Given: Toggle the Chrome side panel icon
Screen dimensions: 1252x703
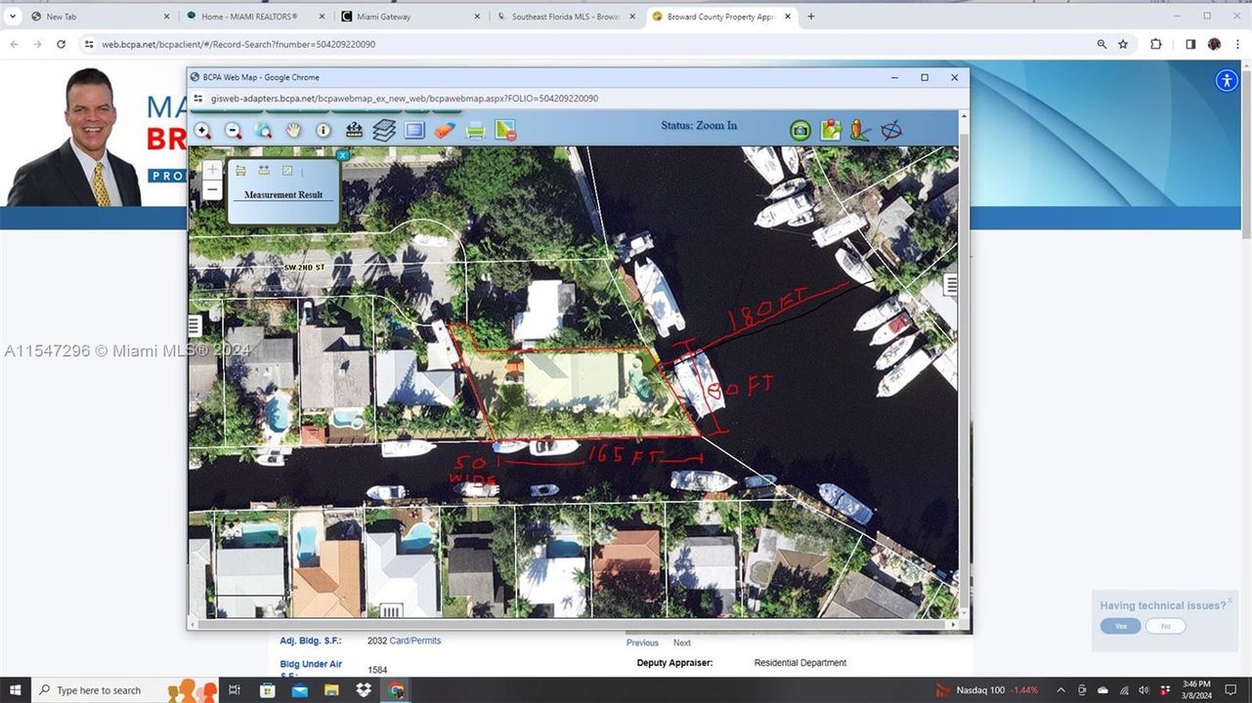Looking at the screenshot, I should (x=1190, y=44).
